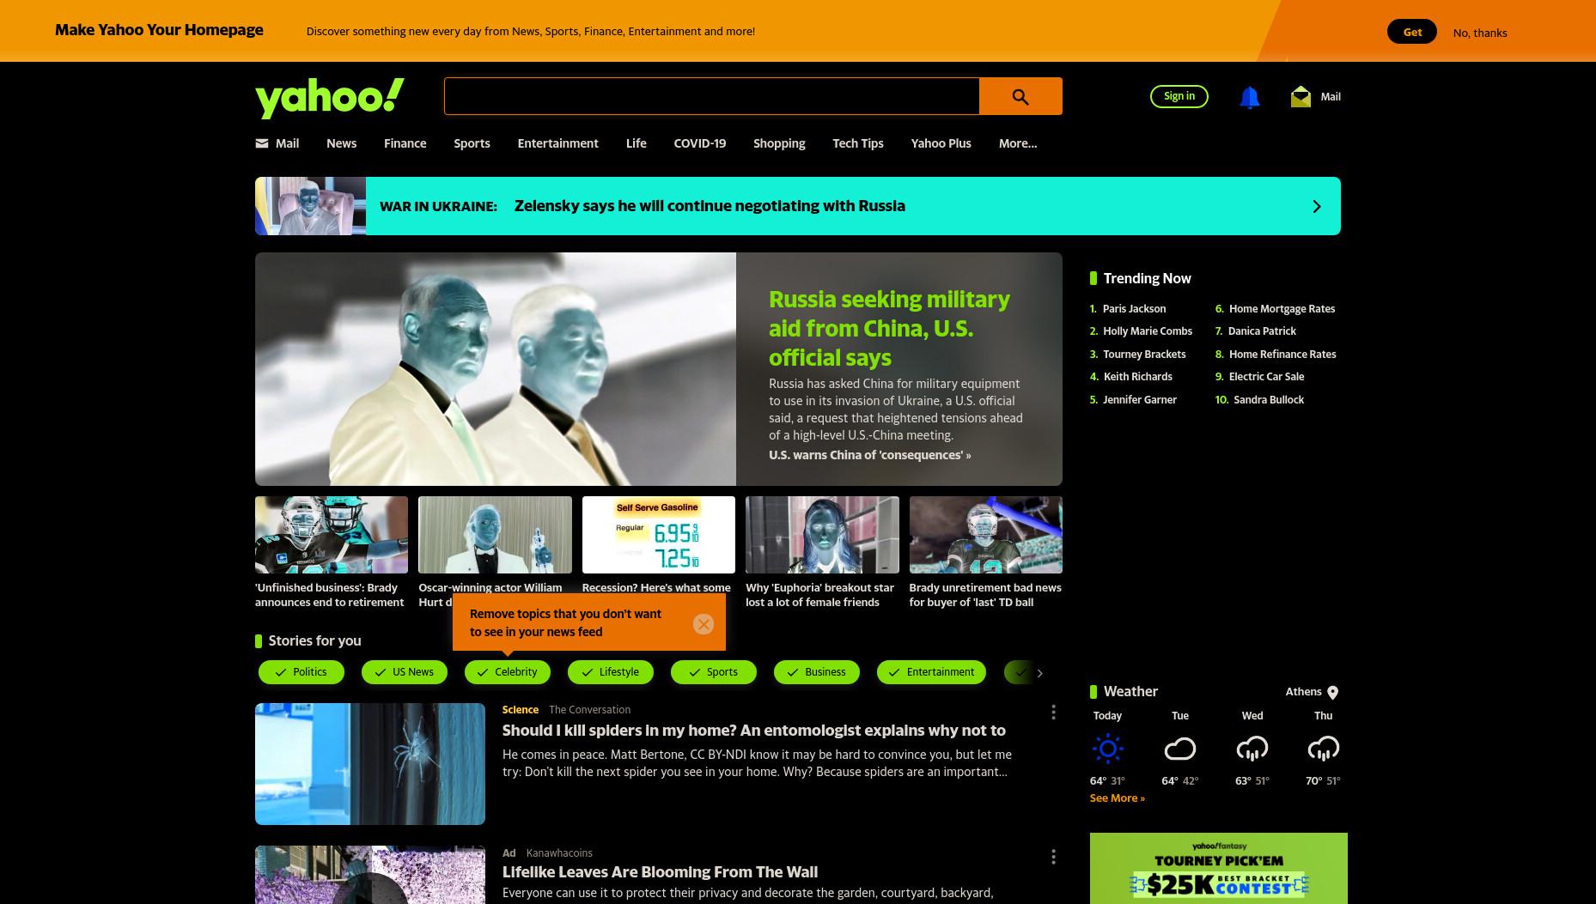This screenshot has width=1596, height=904.
Task: Click the Get homepage button
Action: (1412, 32)
